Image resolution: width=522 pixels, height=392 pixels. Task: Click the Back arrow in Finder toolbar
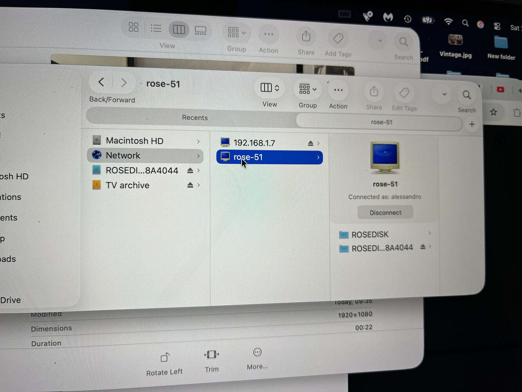(x=101, y=82)
